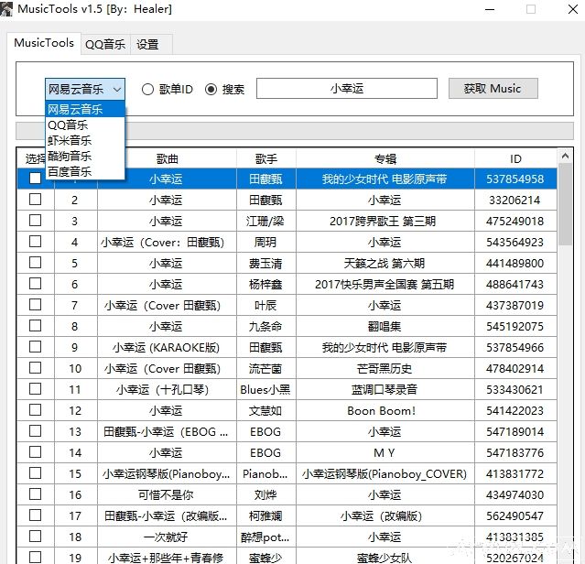Open the 设置 tab
585x564 pixels.
[147, 44]
